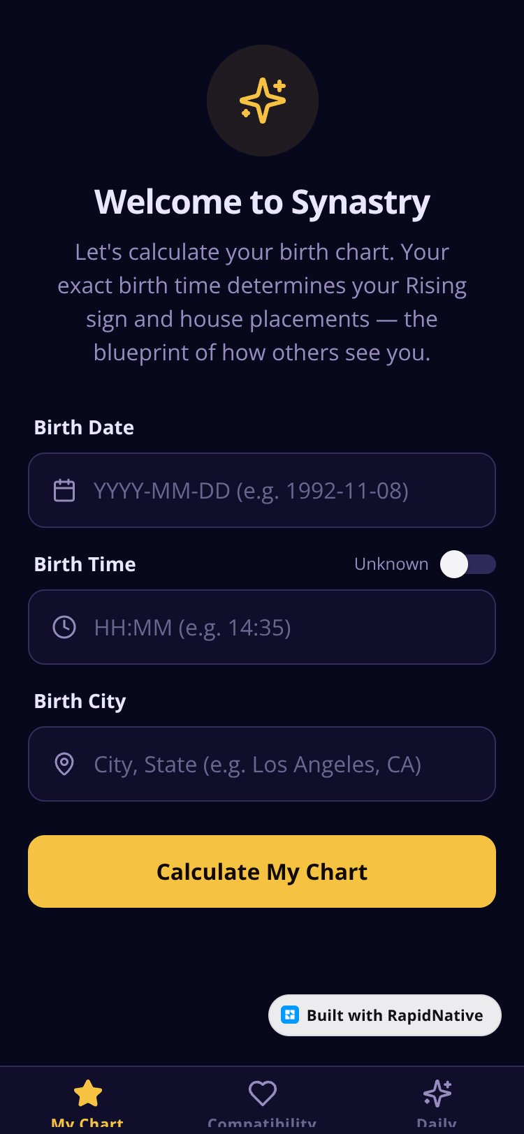Focus the Birth Time HH:MM input field
The image size is (524, 1134).
tap(262, 627)
